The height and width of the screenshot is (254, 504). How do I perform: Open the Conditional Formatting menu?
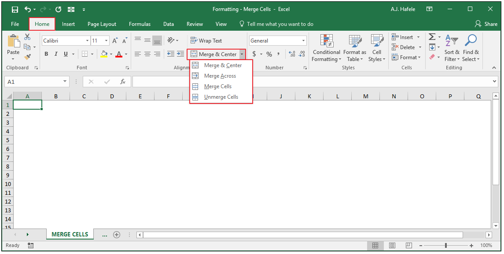(326, 48)
